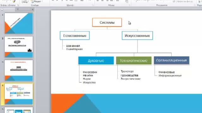Open the Раздел dropdown in Слайды group

click(37, 1)
